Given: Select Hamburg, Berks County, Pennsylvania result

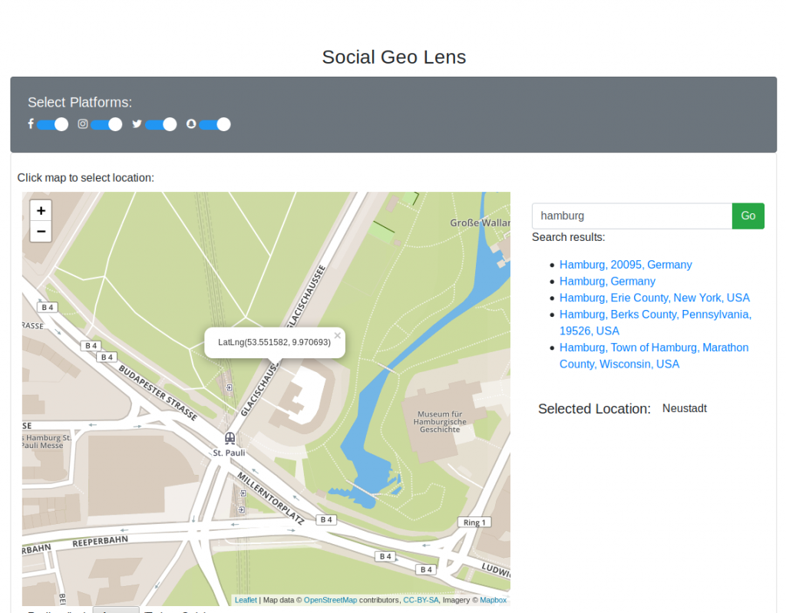Looking at the screenshot, I should point(656,322).
